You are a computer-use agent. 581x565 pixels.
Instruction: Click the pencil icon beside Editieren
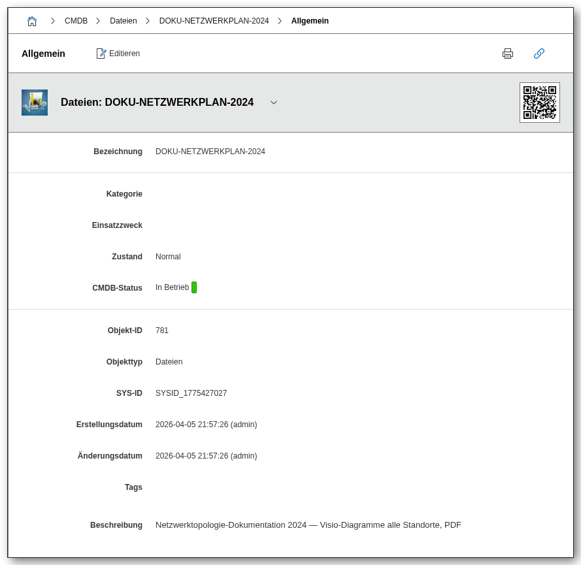101,54
